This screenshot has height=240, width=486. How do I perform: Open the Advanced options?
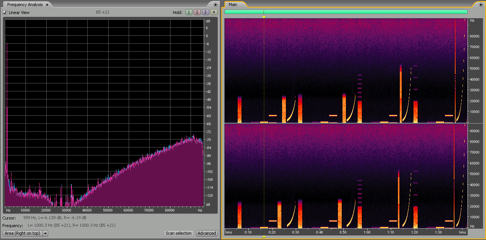[x=207, y=233]
